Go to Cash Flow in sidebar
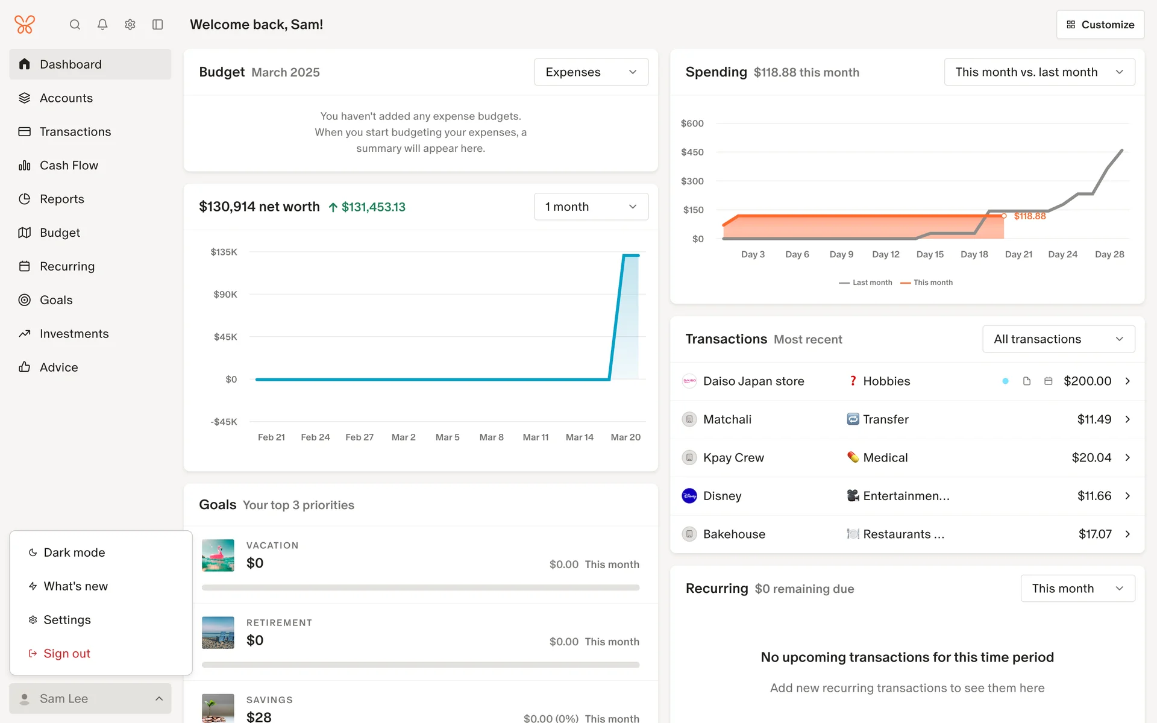The image size is (1157, 723). (x=69, y=166)
